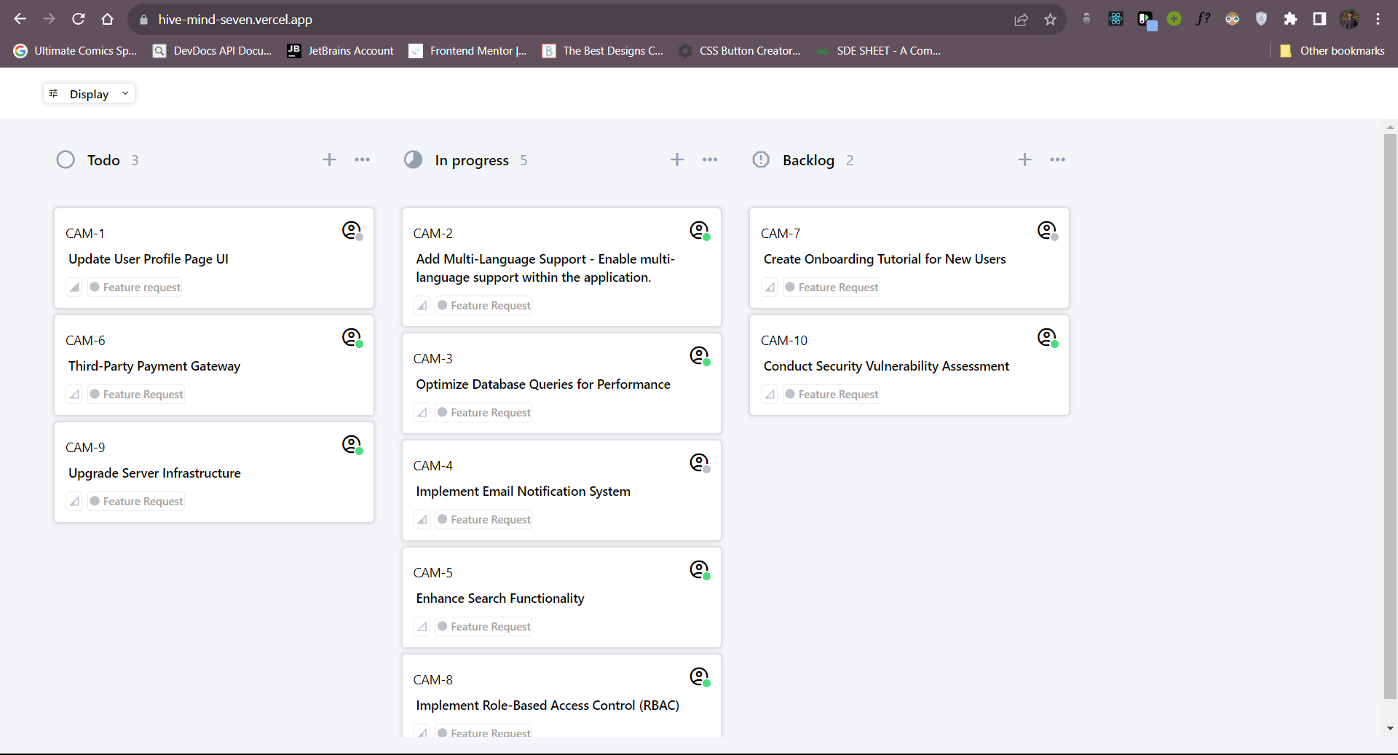This screenshot has height=755, width=1398.
Task: Click the down arrow on the vertical scrollbar
Action: [1390, 728]
